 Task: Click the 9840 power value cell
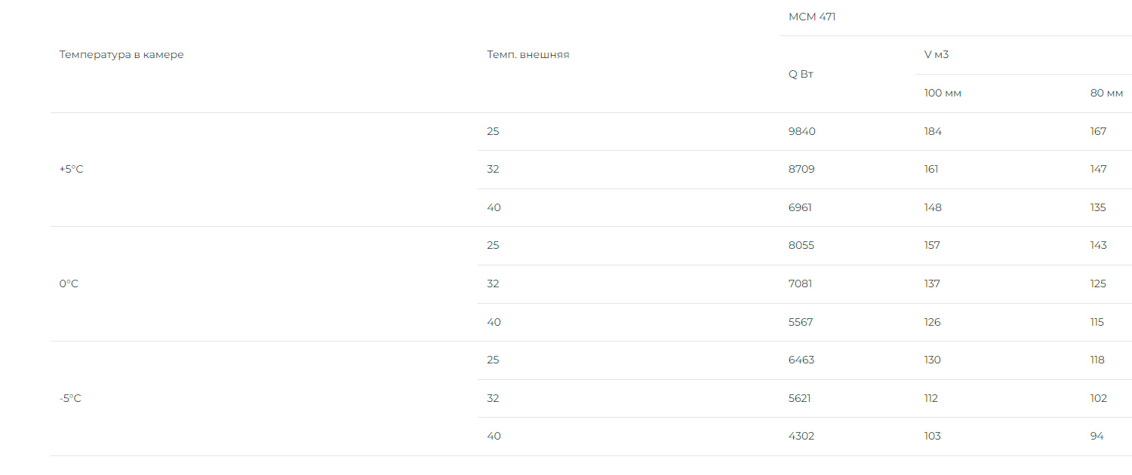(x=801, y=132)
